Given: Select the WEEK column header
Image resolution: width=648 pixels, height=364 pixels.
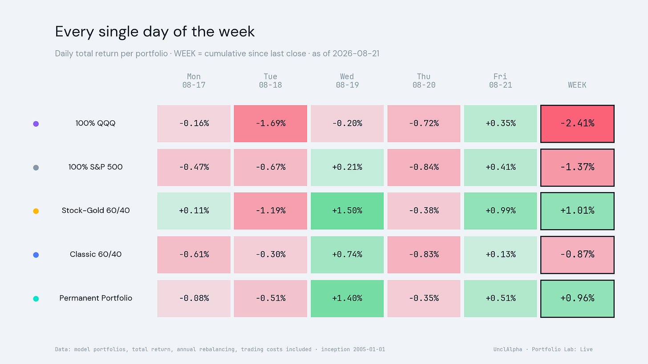Looking at the screenshot, I should pos(577,85).
